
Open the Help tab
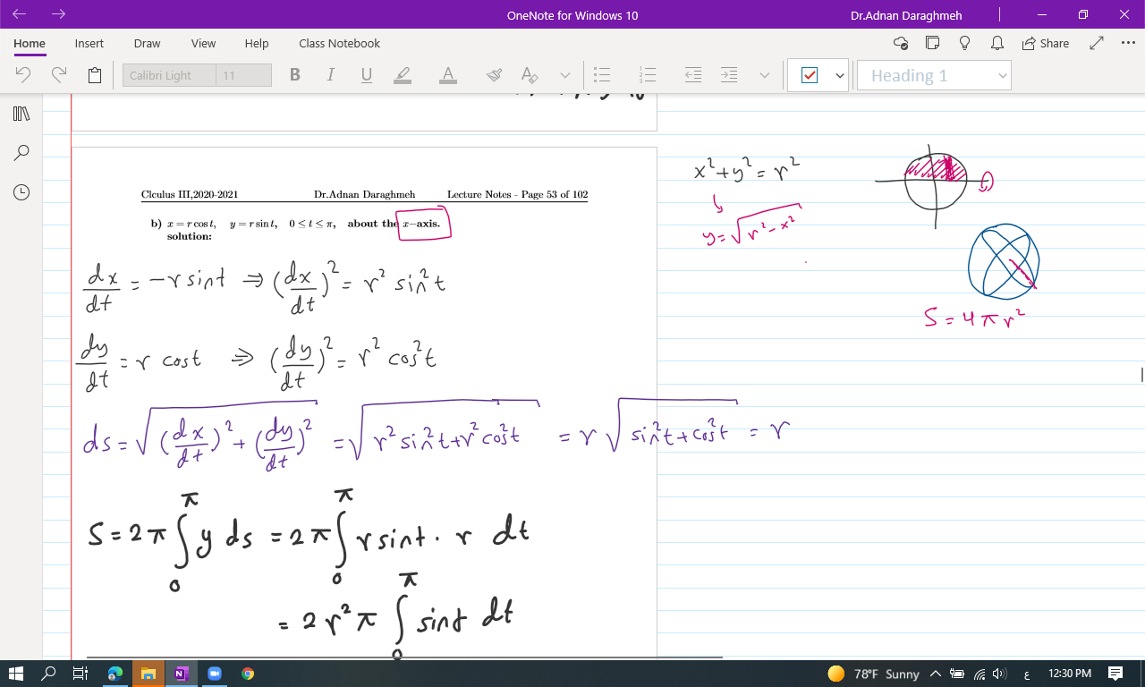tap(257, 43)
